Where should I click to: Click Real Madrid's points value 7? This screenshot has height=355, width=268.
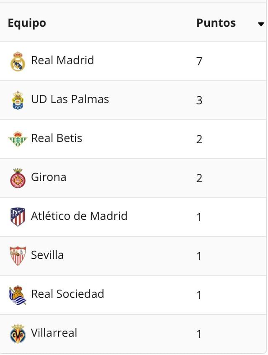199,62
